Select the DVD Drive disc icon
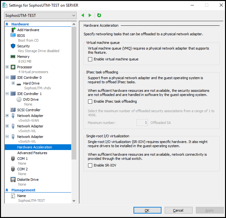Viewport: 226px width, 218px height. [x=19, y=99]
